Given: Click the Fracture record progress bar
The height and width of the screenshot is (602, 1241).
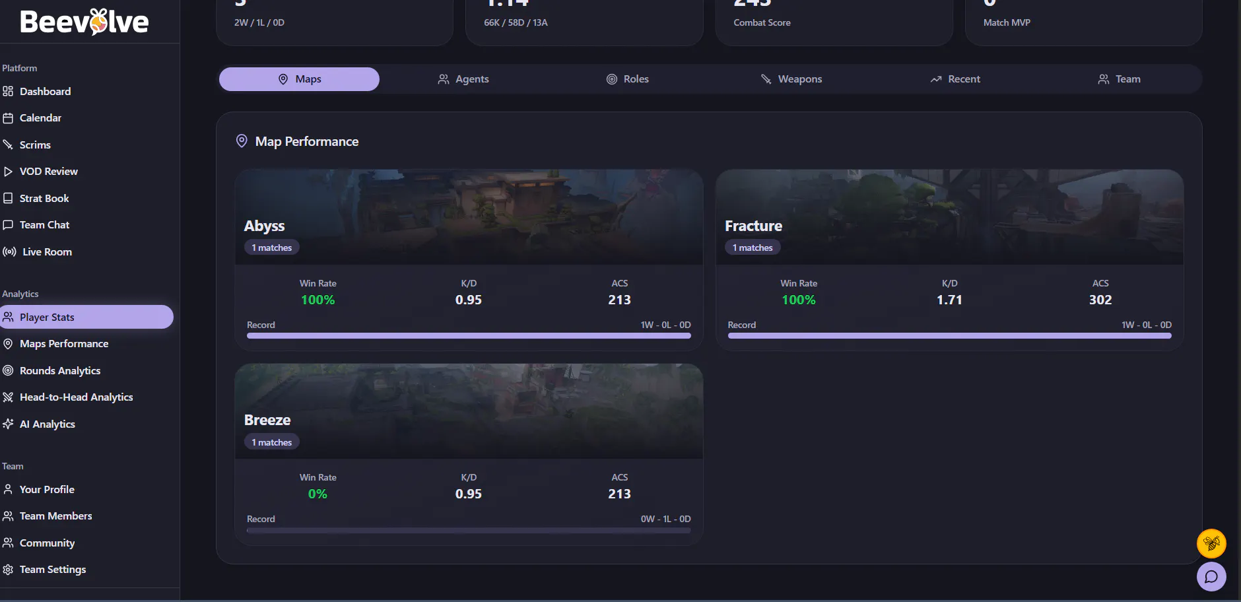Looking at the screenshot, I should 950,336.
